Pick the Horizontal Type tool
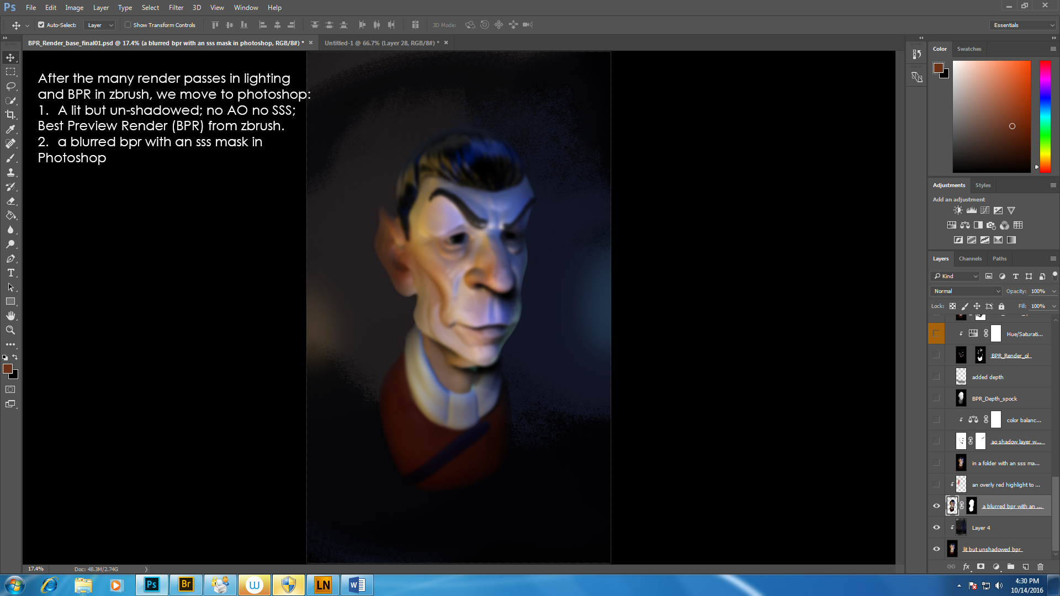The image size is (1060, 596). [x=10, y=273]
